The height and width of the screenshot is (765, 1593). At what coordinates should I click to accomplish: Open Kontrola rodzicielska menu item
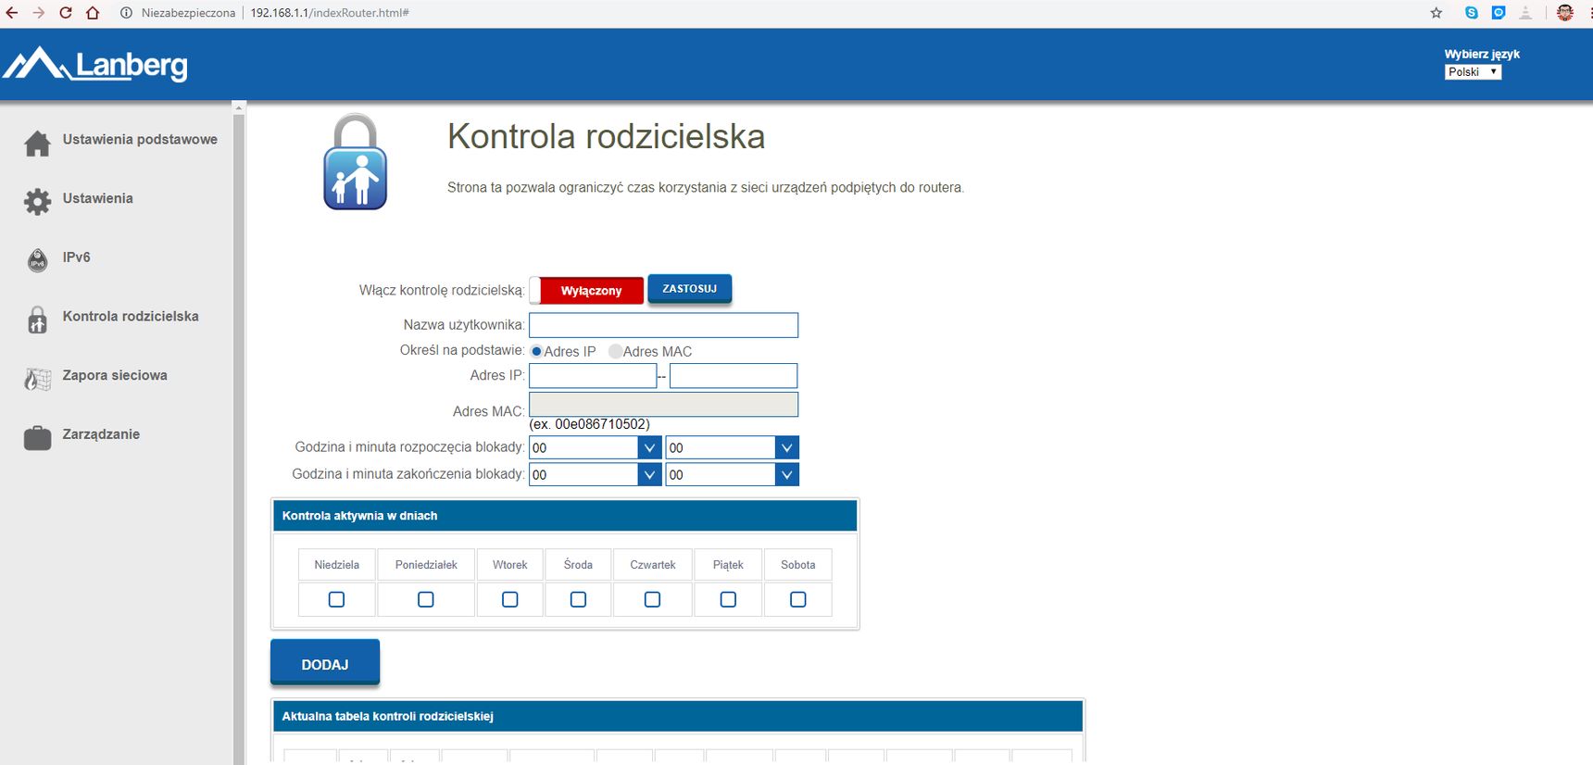tap(131, 316)
